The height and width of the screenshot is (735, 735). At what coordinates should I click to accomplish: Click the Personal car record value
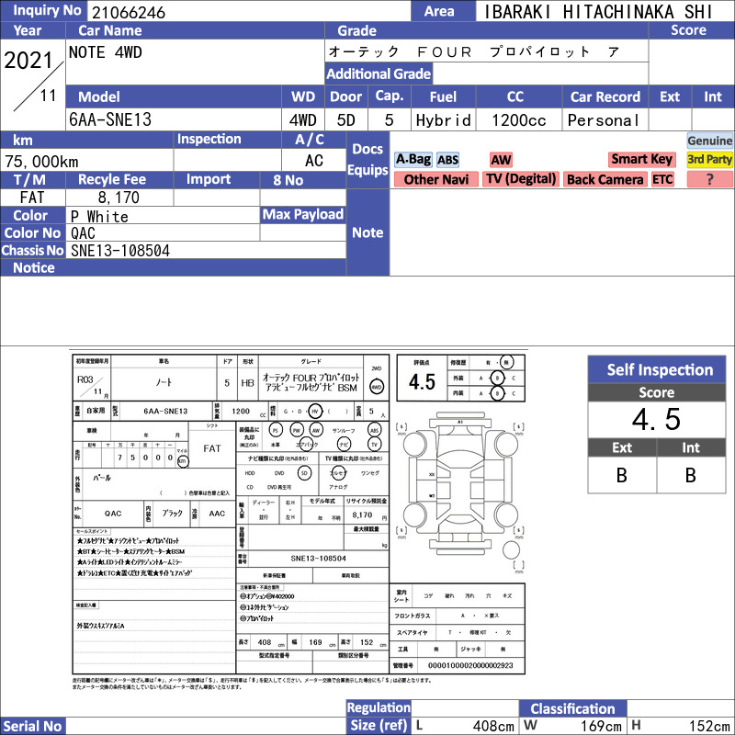click(x=604, y=120)
